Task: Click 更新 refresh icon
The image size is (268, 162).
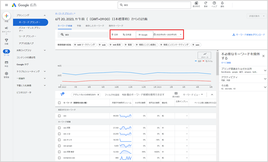Action: 206,3
